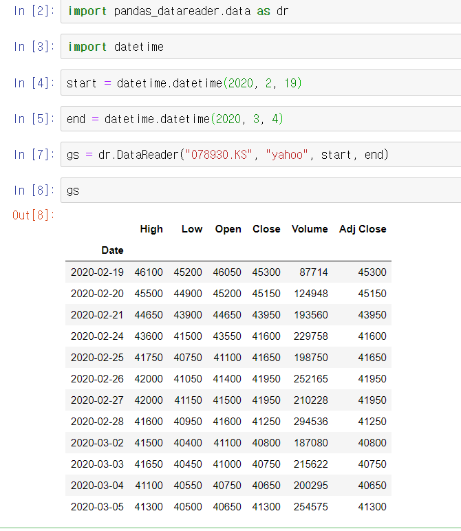This screenshot has height=531, width=461.
Task: Click the Open value 46050
Action: click(227, 272)
